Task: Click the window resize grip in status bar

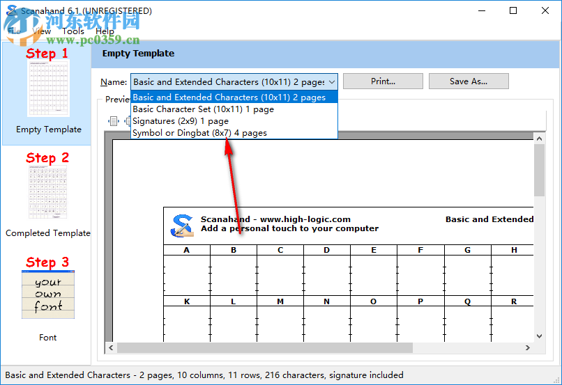Action: [x=557, y=381]
